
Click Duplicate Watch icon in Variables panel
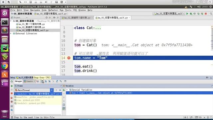tap(64, 105)
